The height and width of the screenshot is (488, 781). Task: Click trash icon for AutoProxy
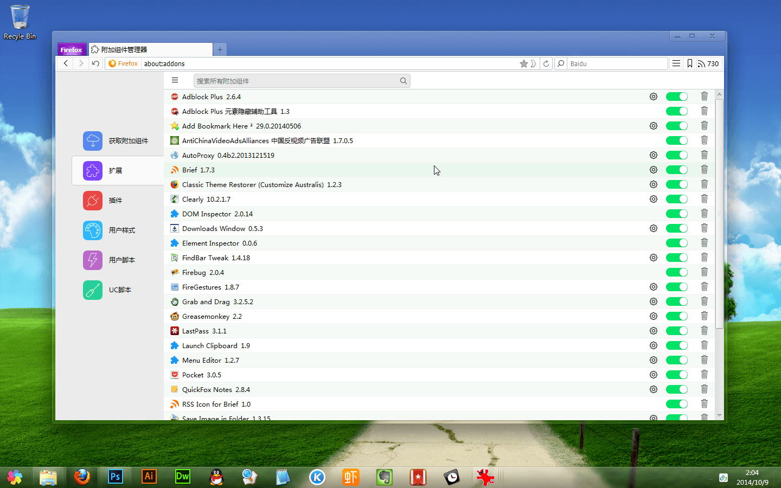[x=704, y=155]
